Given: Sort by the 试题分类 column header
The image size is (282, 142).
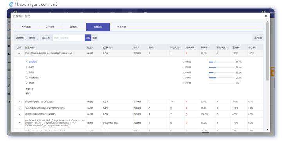Looking at the screenshot, I should pyautogui.click(x=107, y=47).
